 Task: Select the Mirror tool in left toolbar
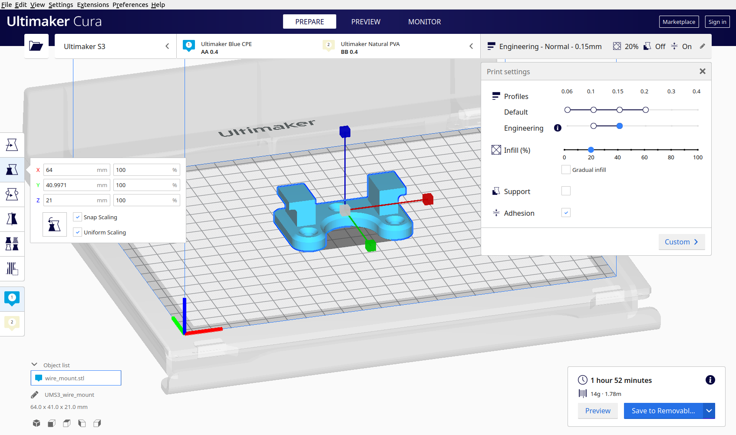tap(12, 219)
